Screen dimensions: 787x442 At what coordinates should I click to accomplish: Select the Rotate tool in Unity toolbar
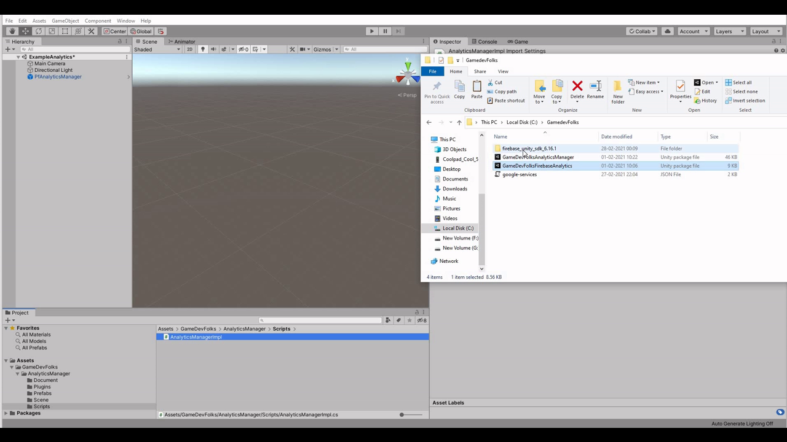point(39,31)
